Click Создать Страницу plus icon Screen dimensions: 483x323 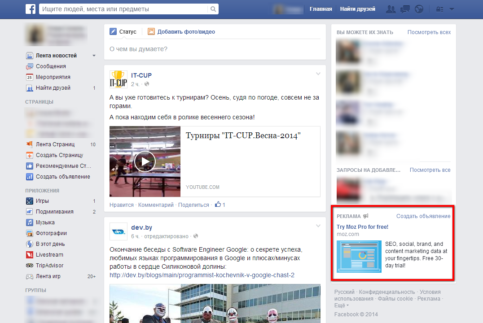(30, 155)
